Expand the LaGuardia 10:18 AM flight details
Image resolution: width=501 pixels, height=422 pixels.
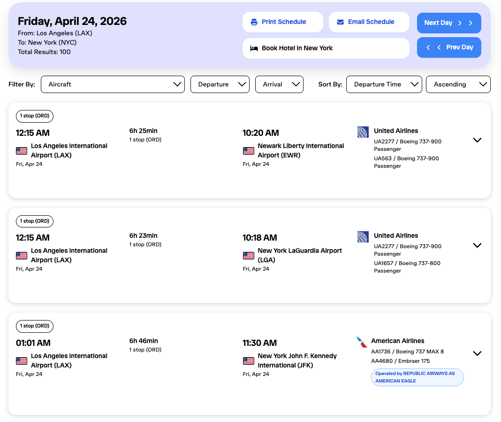[477, 245]
